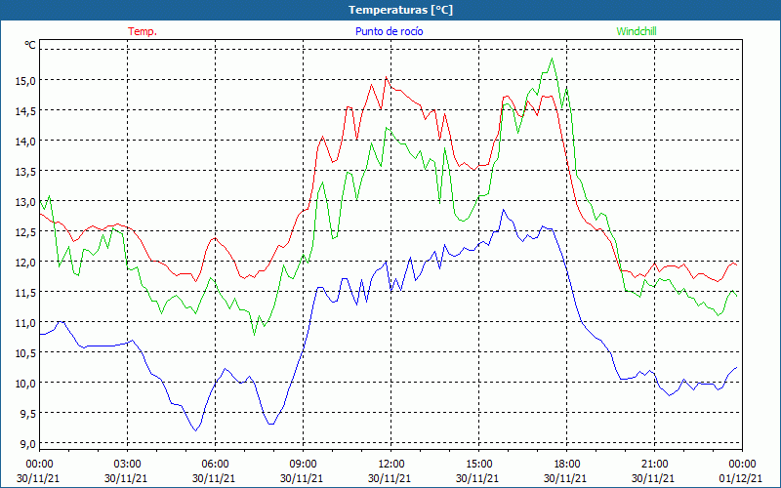Click the 10,5 y-axis value
Image resolution: width=781 pixels, height=488 pixels.
coord(26,352)
